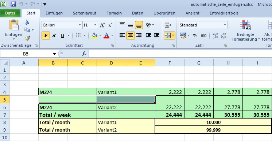Open the borders dropdown arrow
This screenshot has height=141, width=272.
[85, 36]
